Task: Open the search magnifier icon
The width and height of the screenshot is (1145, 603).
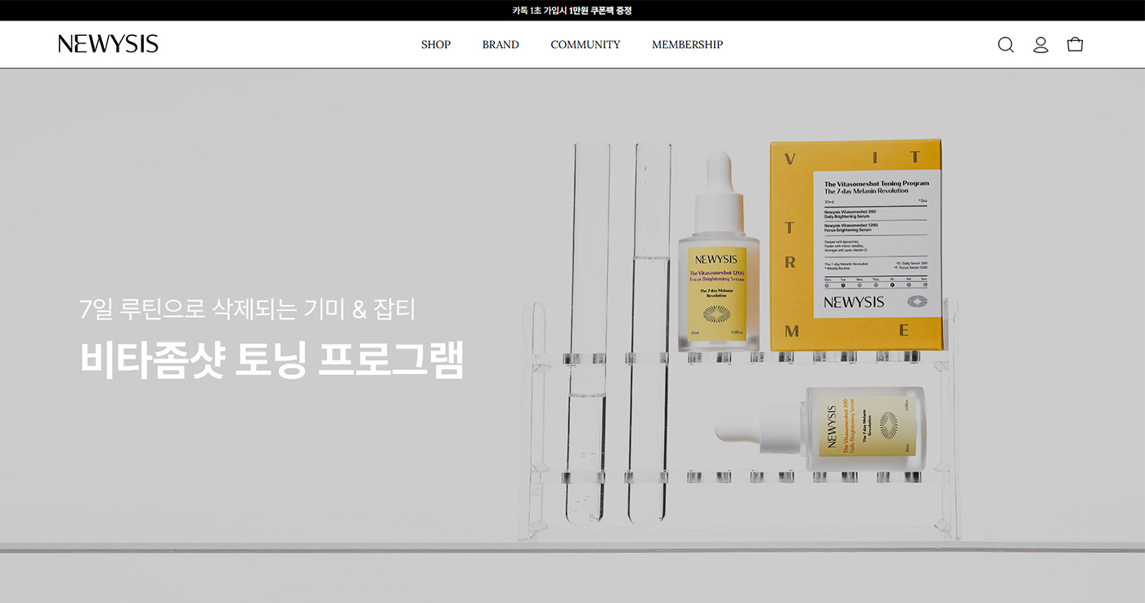Action: (1006, 45)
